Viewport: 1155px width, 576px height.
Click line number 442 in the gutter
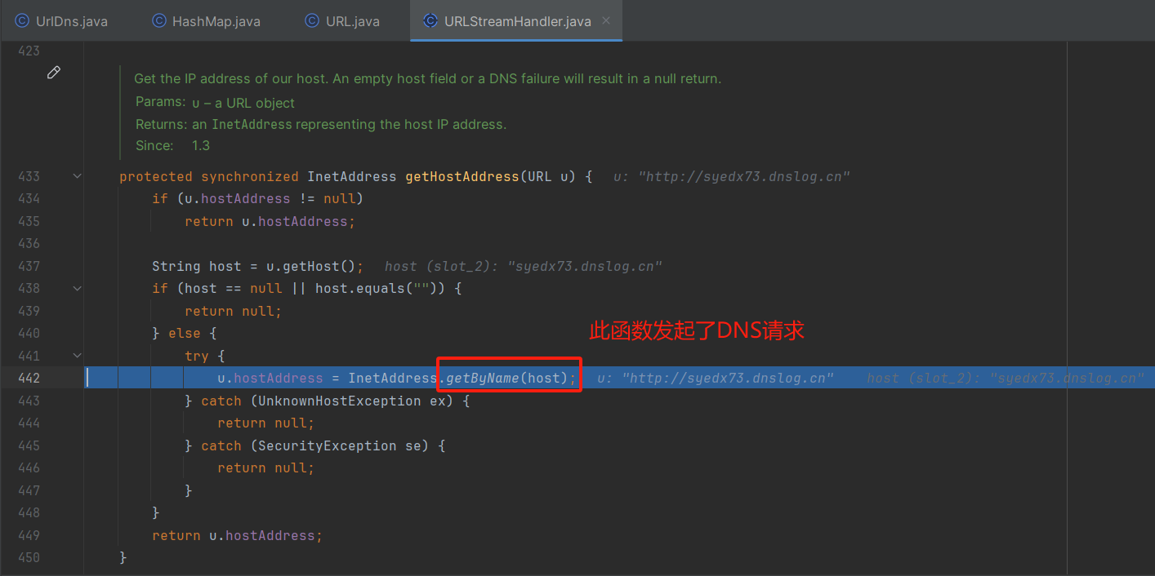[28, 378]
